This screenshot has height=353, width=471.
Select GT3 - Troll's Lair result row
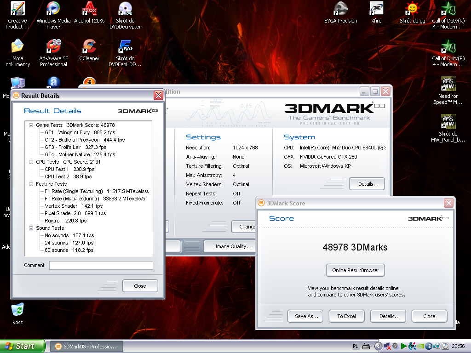[75, 147]
